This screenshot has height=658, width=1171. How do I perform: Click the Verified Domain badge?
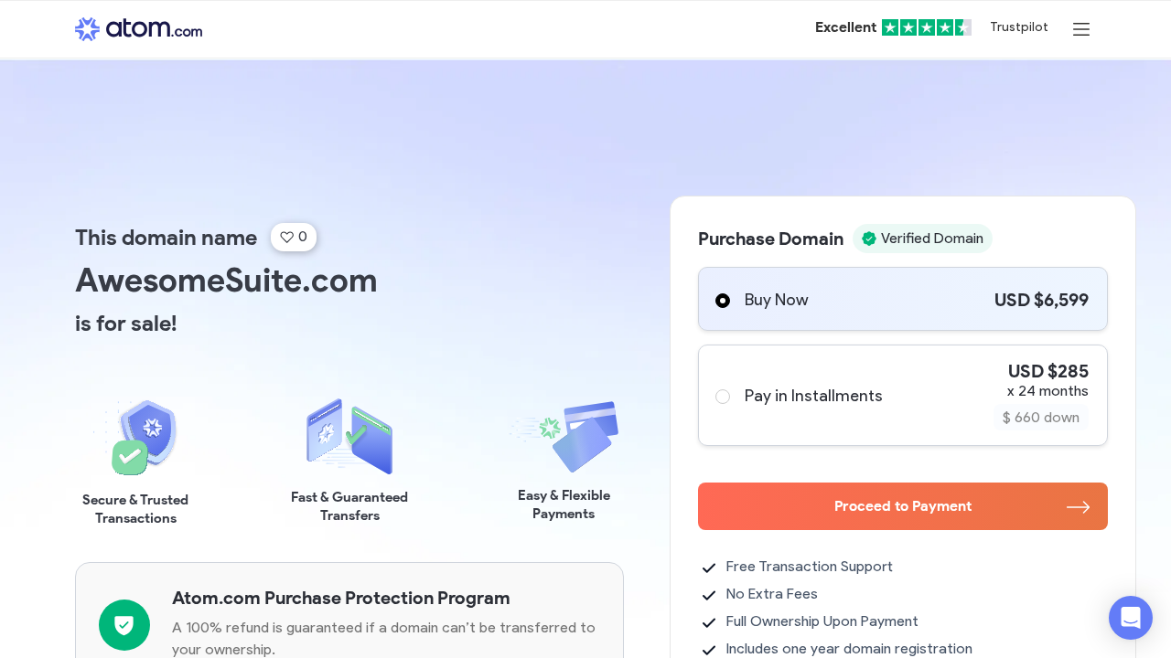coord(922,239)
